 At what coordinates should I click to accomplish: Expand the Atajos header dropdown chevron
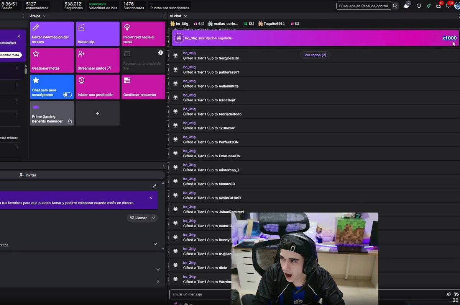pos(44,16)
